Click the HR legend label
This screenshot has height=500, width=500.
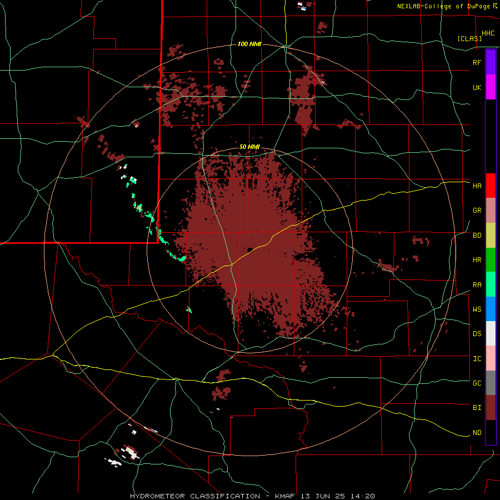click(x=477, y=260)
